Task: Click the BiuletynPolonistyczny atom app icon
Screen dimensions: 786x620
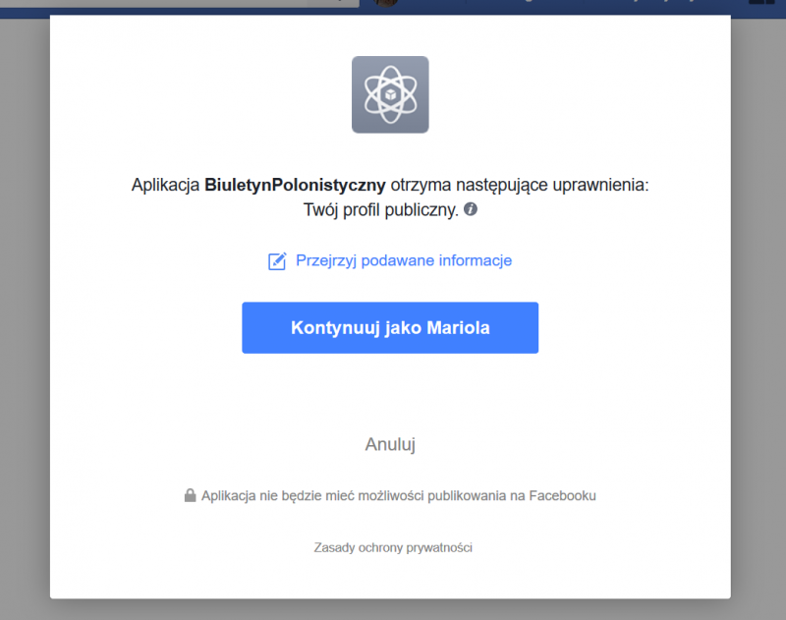Action: tap(390, 94)
